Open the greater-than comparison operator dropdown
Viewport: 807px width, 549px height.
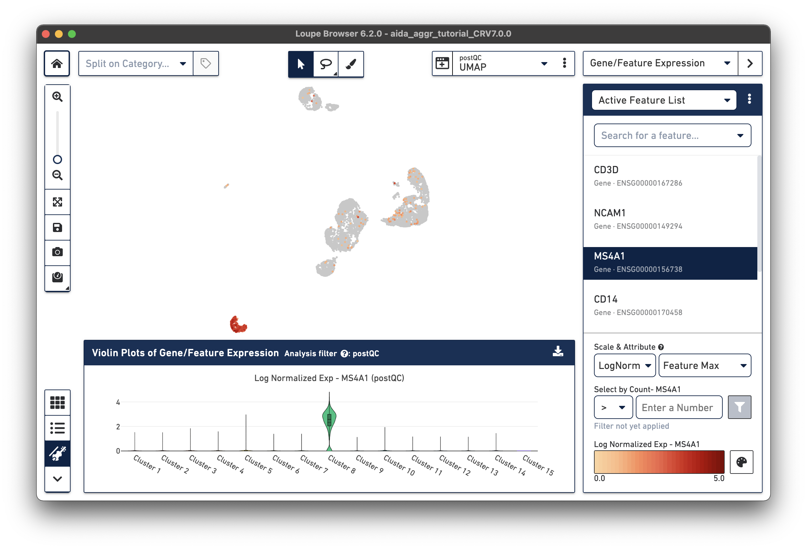(x=613, y=407)
